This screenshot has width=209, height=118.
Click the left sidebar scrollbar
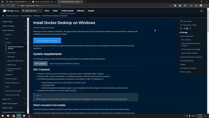[x=28, y=66]
